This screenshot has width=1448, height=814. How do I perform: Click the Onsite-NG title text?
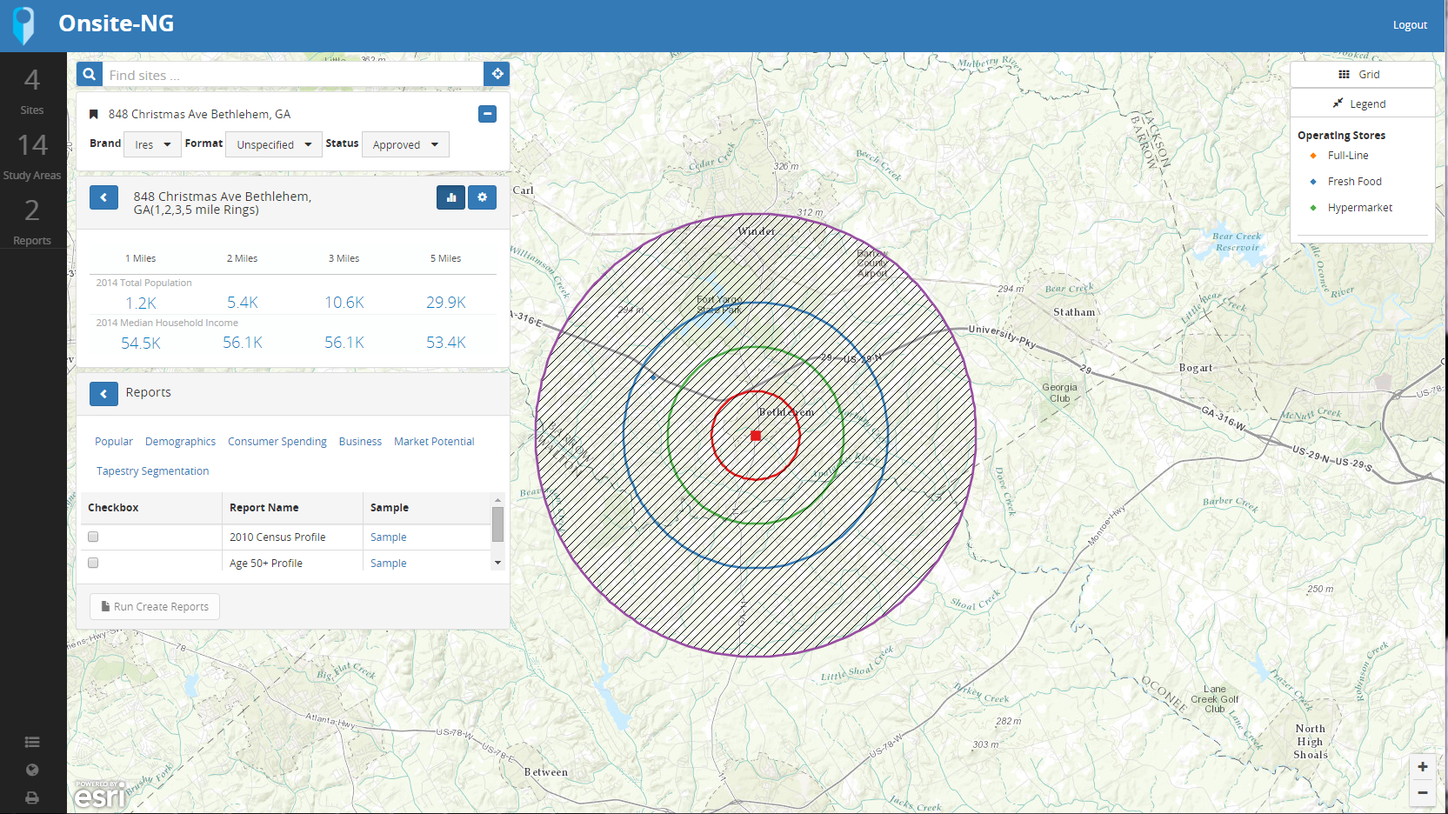[x=117, y=23]
